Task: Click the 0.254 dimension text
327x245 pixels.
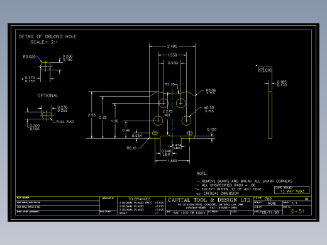Action: (x=137, y=136)
